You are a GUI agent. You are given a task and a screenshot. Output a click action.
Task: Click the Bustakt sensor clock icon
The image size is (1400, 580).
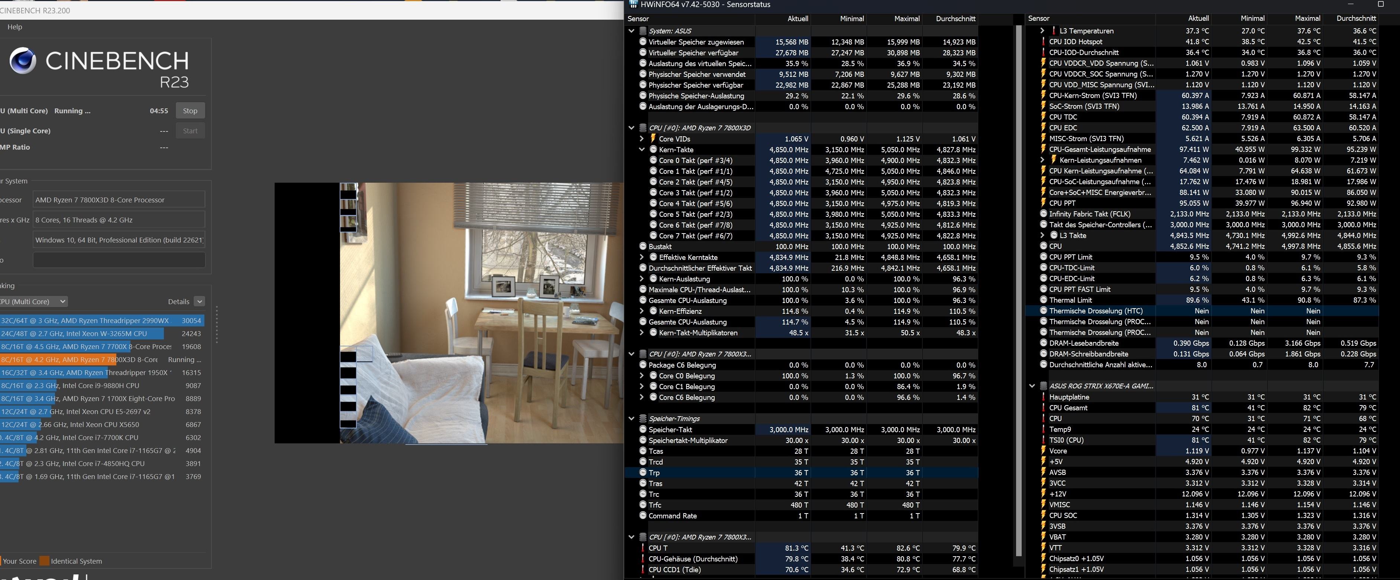(x=643, y=247)
